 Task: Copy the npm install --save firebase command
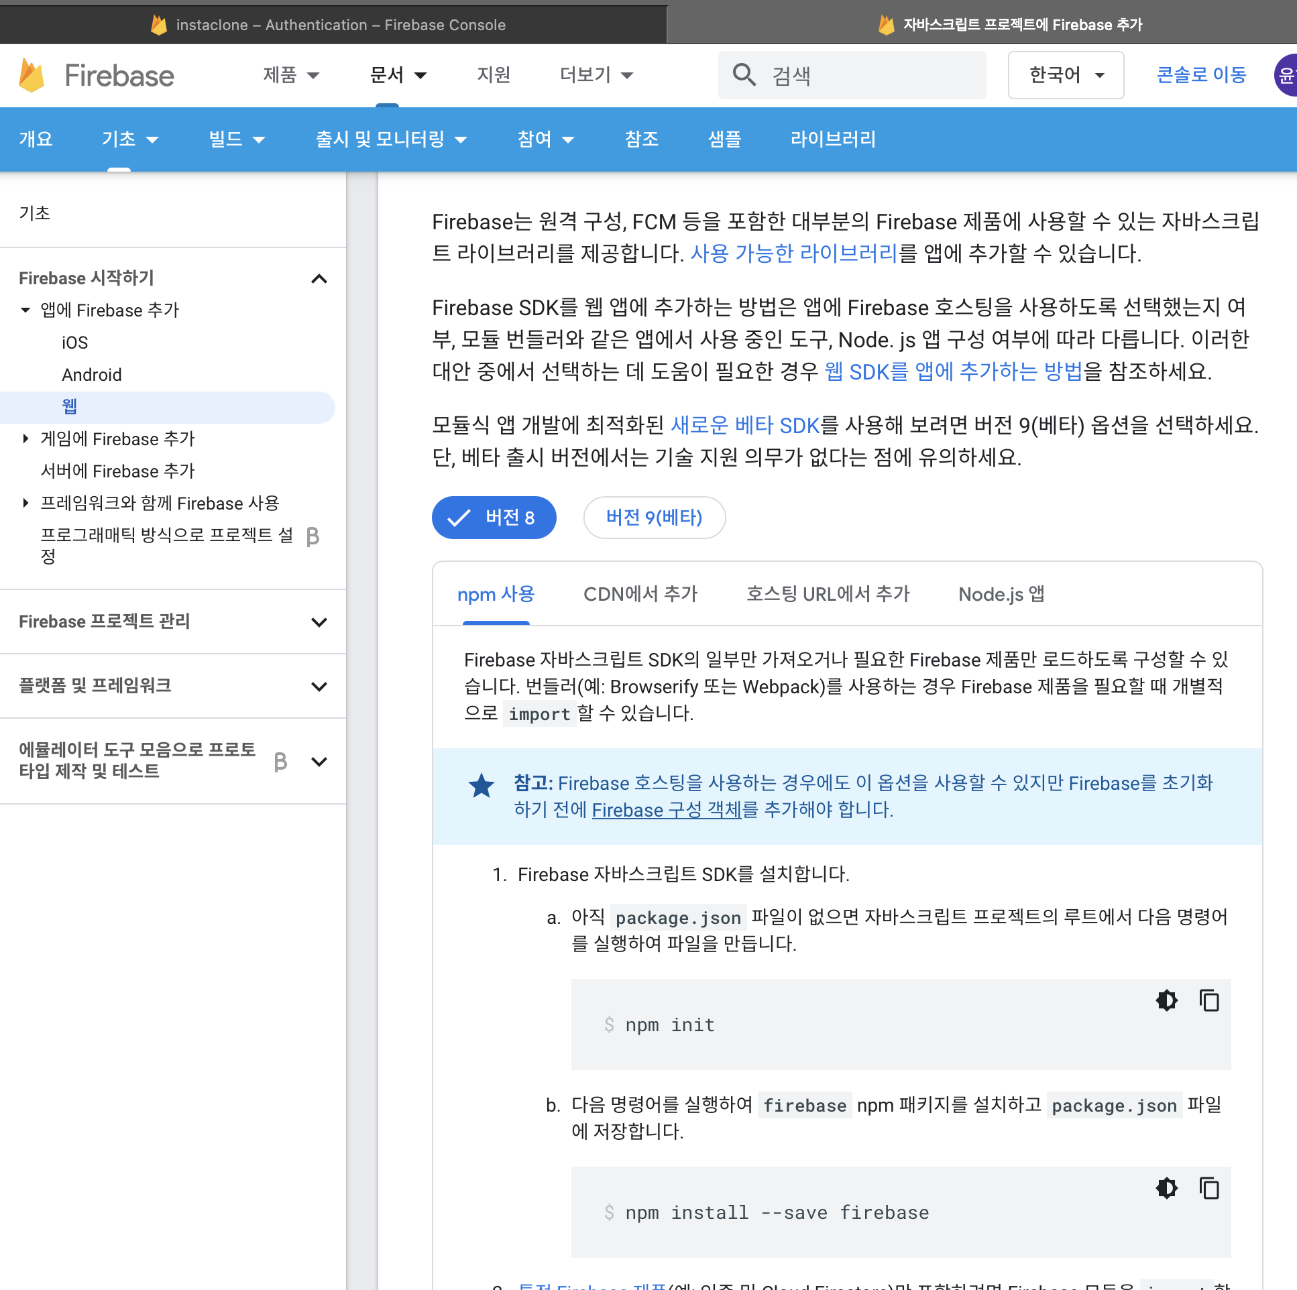pos(1208,1189)
